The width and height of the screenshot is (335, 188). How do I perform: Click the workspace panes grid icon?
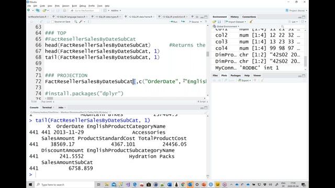105,10
